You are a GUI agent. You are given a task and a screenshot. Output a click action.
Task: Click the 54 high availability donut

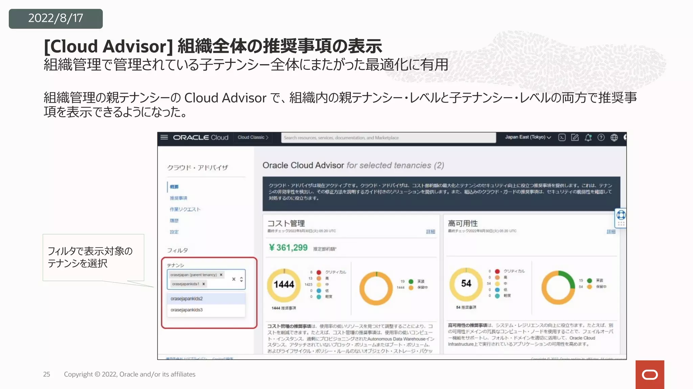(x=466, y=284)
